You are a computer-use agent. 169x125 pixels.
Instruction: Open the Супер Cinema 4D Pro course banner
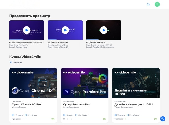[33, 83]
